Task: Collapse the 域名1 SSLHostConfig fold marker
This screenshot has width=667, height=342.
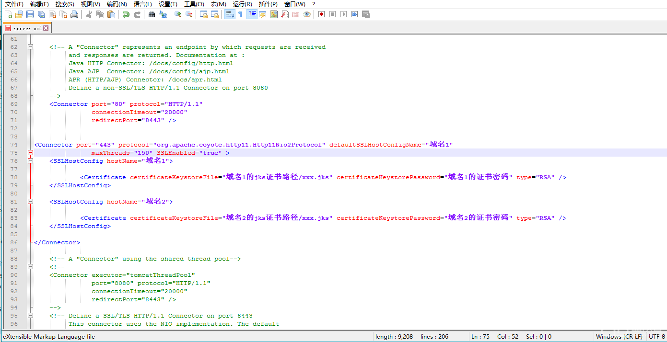Action: coord(30,161)
